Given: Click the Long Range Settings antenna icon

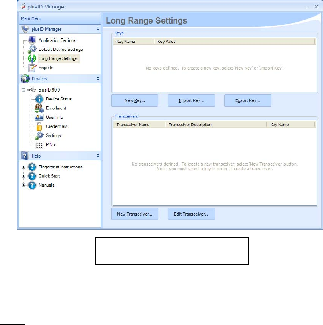Looking at the screenshot, I should click(32, 58).
